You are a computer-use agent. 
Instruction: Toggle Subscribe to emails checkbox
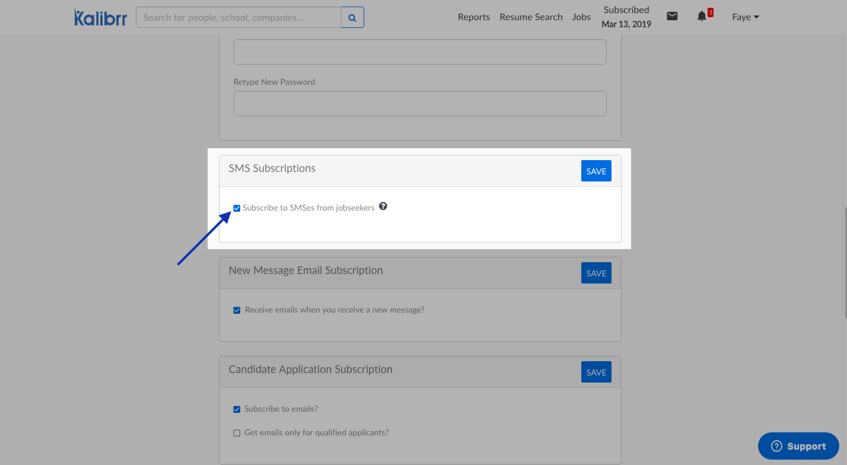(237, 409)
